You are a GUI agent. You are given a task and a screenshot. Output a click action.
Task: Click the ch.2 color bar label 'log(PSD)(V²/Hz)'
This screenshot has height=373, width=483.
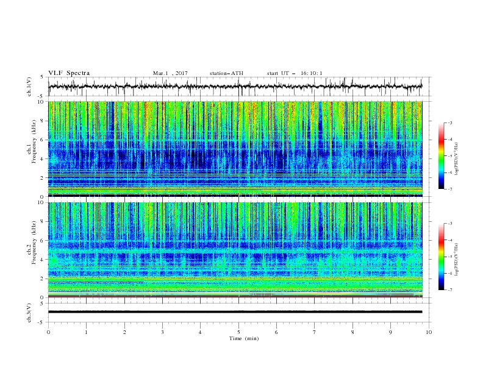(456, 259)
